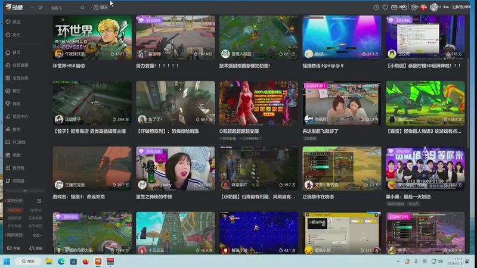Image resolution: width=477 pixels, height=268 pixels.
Task: Open 浏览器 (Browser) in the sidebar
Action: click(x=15, y=180)
